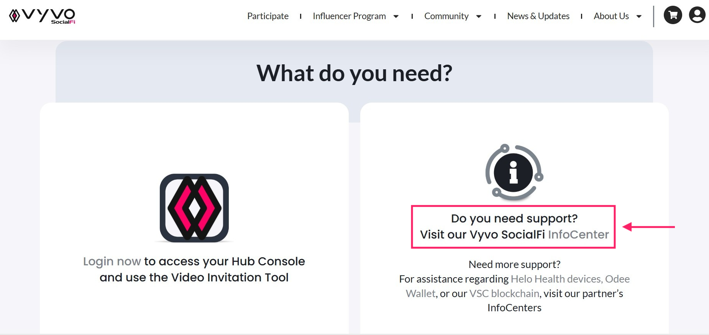Visit the InfoCenter link
Screen dimensions: 709x335
coord(578,235)
